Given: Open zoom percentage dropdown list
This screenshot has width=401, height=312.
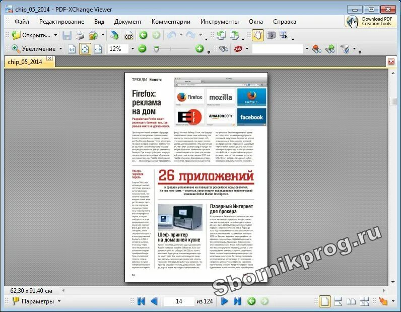Looking at the screenshot, I should pos(132,48).
